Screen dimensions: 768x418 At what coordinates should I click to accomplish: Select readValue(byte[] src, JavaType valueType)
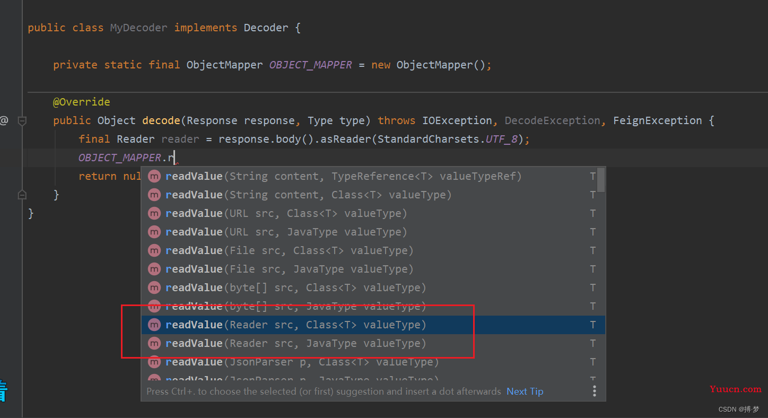373,306
